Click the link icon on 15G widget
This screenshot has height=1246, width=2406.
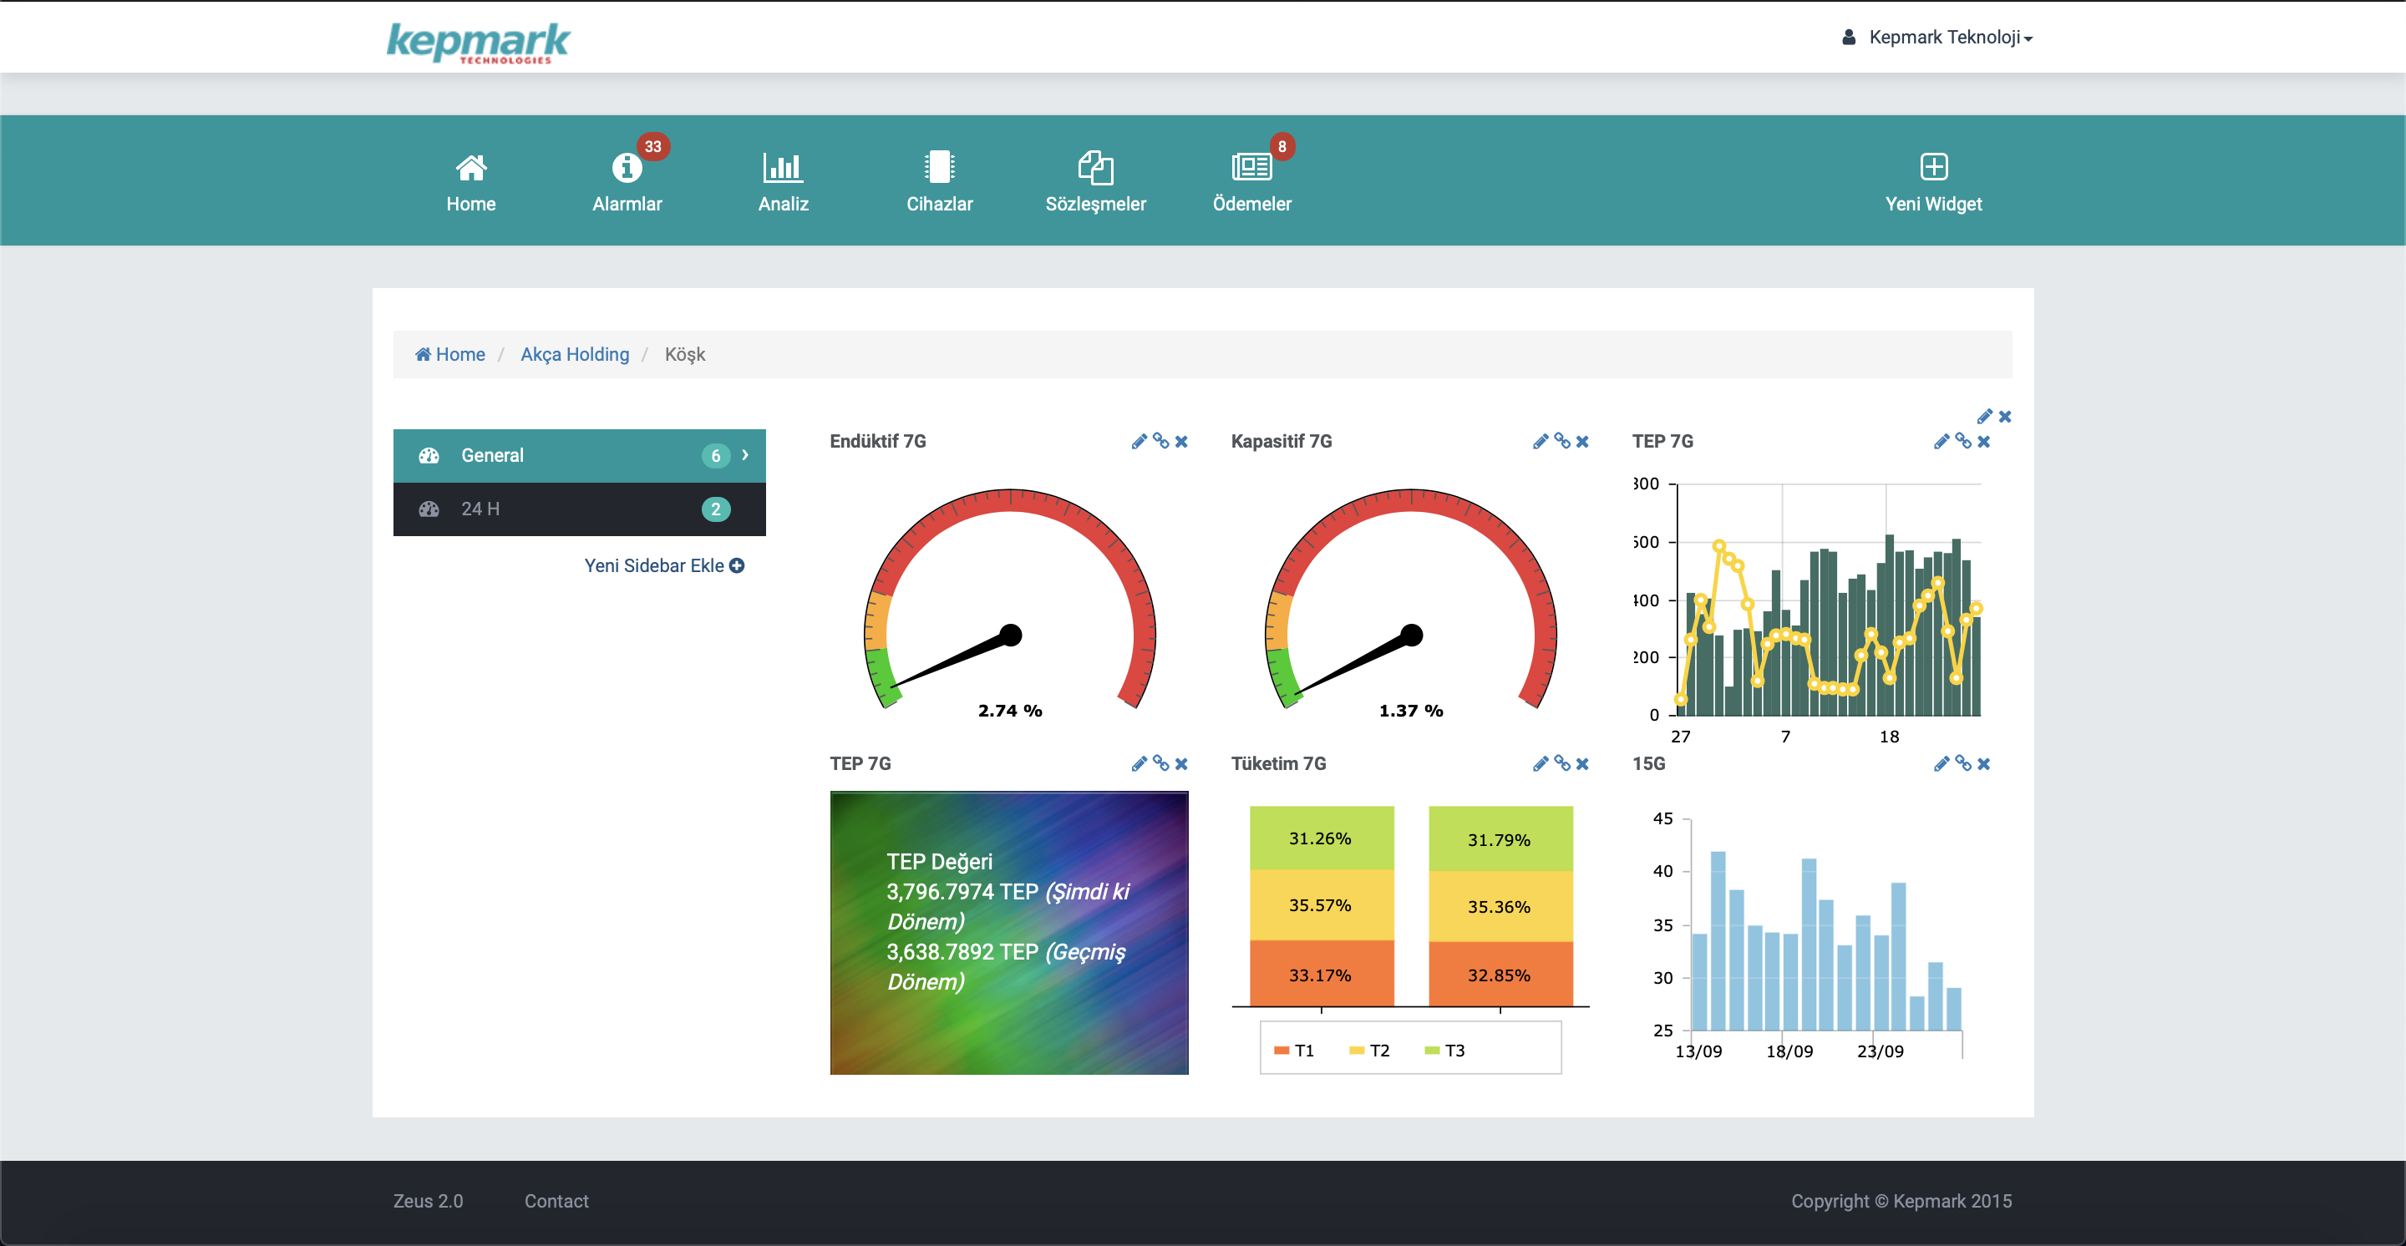coord(1962,763)
